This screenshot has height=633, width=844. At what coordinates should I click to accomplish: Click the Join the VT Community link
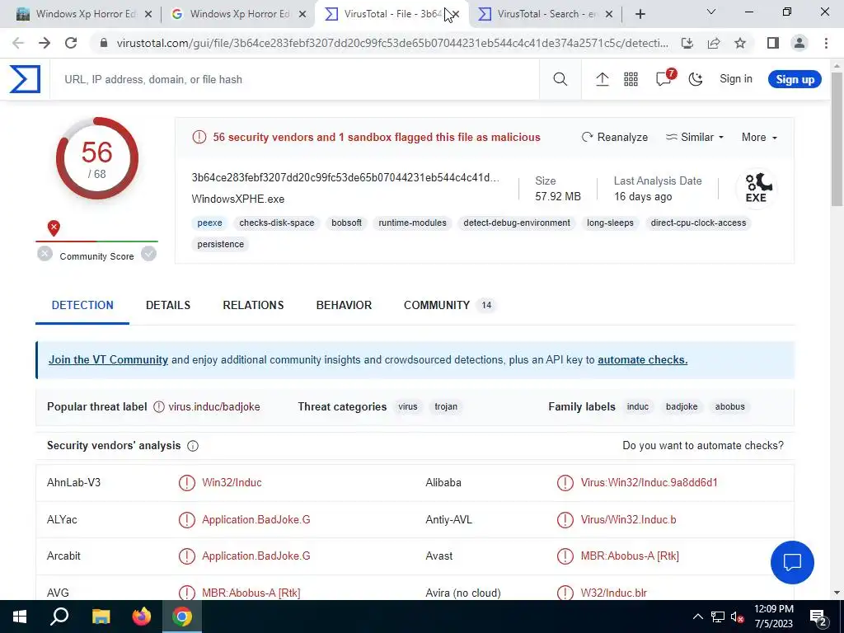click(108, 359)
